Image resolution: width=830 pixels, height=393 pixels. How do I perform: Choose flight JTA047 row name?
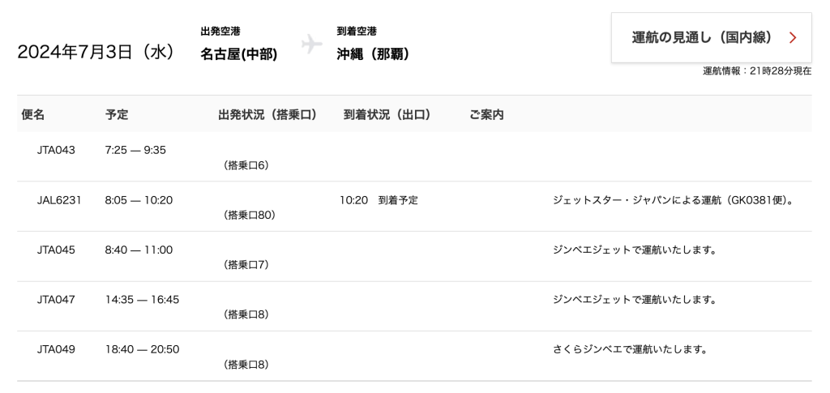point(56,300)
